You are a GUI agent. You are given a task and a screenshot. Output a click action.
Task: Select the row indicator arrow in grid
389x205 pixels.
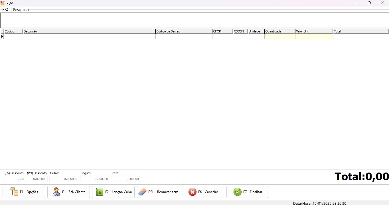[x=2, y=36]
